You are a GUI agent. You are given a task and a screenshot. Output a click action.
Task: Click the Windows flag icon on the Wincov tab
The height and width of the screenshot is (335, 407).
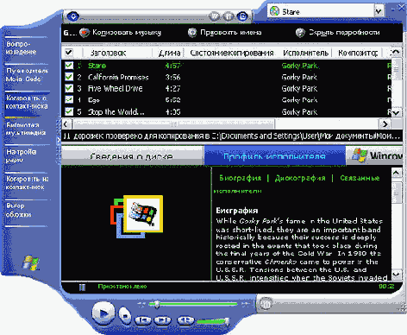(x=360, y=155)
